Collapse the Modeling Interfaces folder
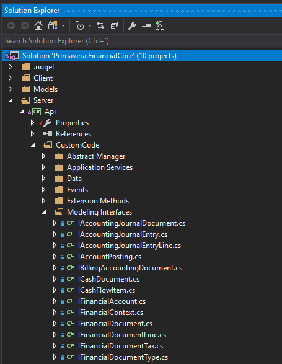Viewport: 282px width, 364px height. [x=44, y=212]
